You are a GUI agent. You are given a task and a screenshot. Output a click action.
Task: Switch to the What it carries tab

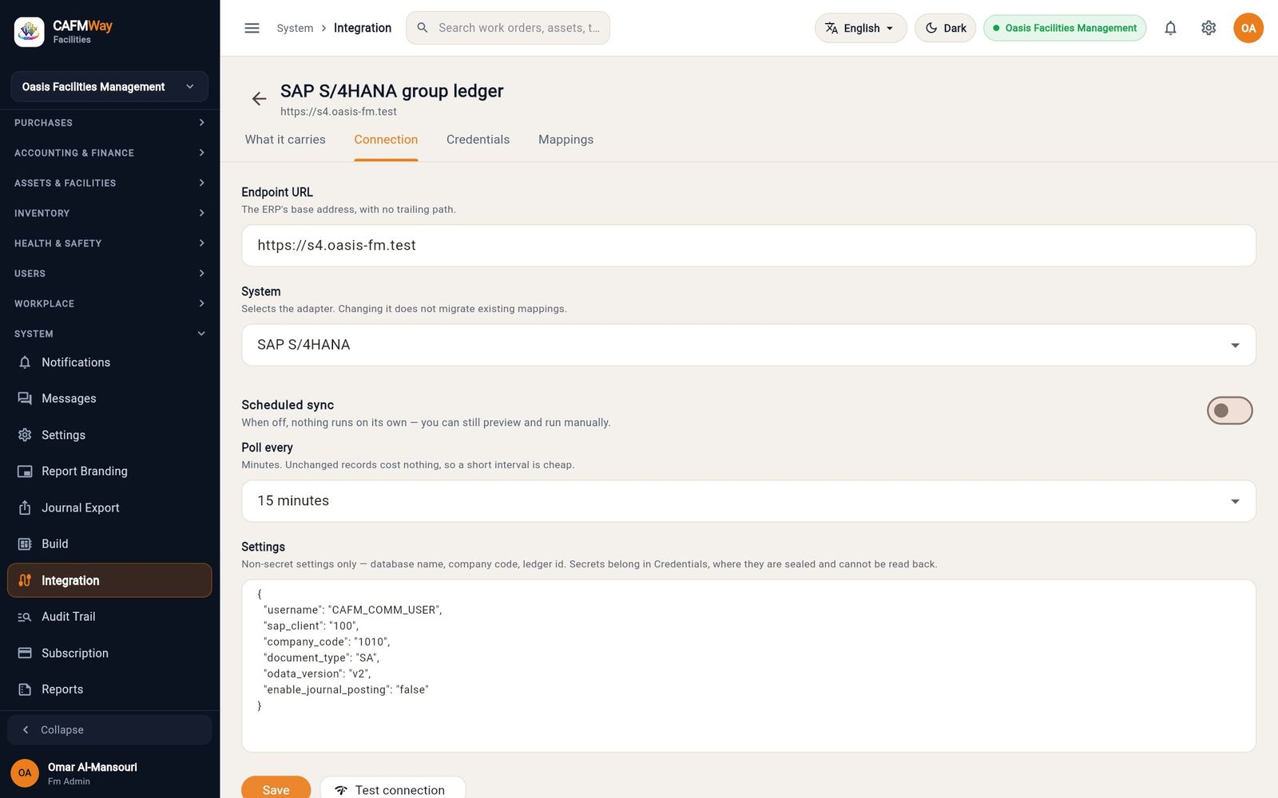click(285, 140)
